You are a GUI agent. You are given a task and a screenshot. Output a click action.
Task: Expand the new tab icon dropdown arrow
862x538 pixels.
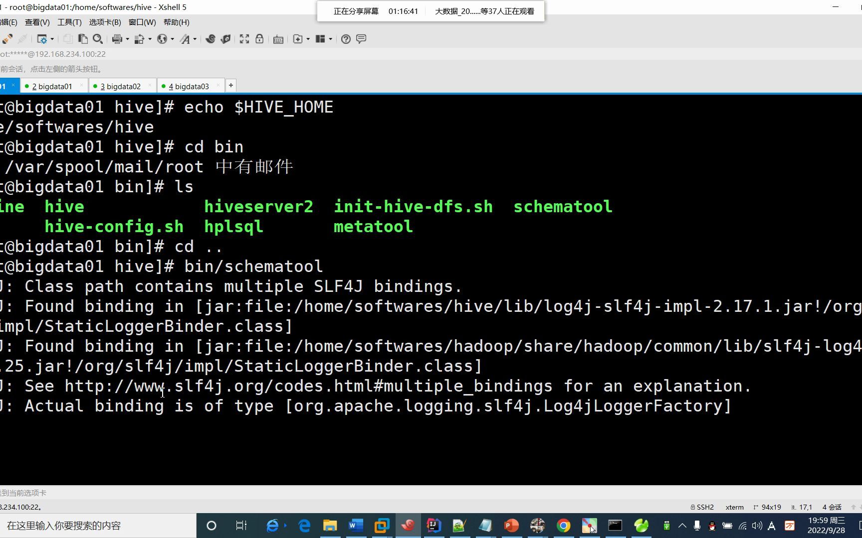tap(308, 39)
